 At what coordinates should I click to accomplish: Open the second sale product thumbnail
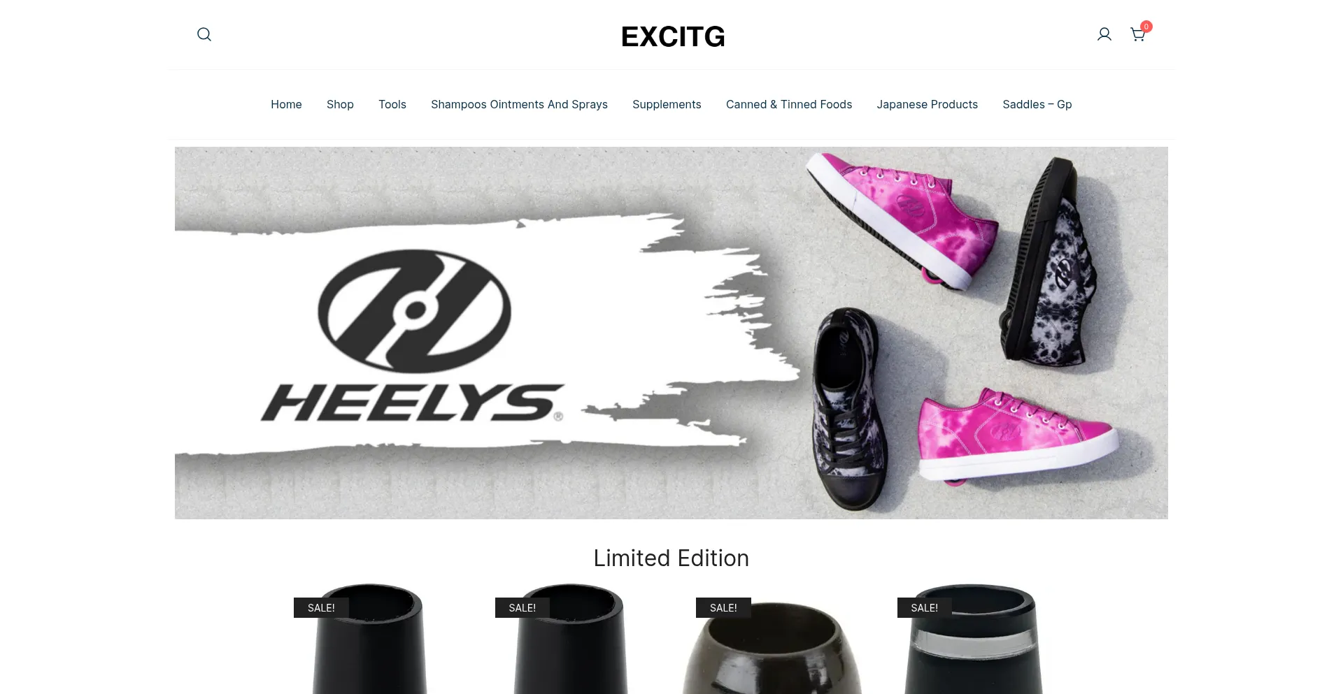[x=571, y=639]
